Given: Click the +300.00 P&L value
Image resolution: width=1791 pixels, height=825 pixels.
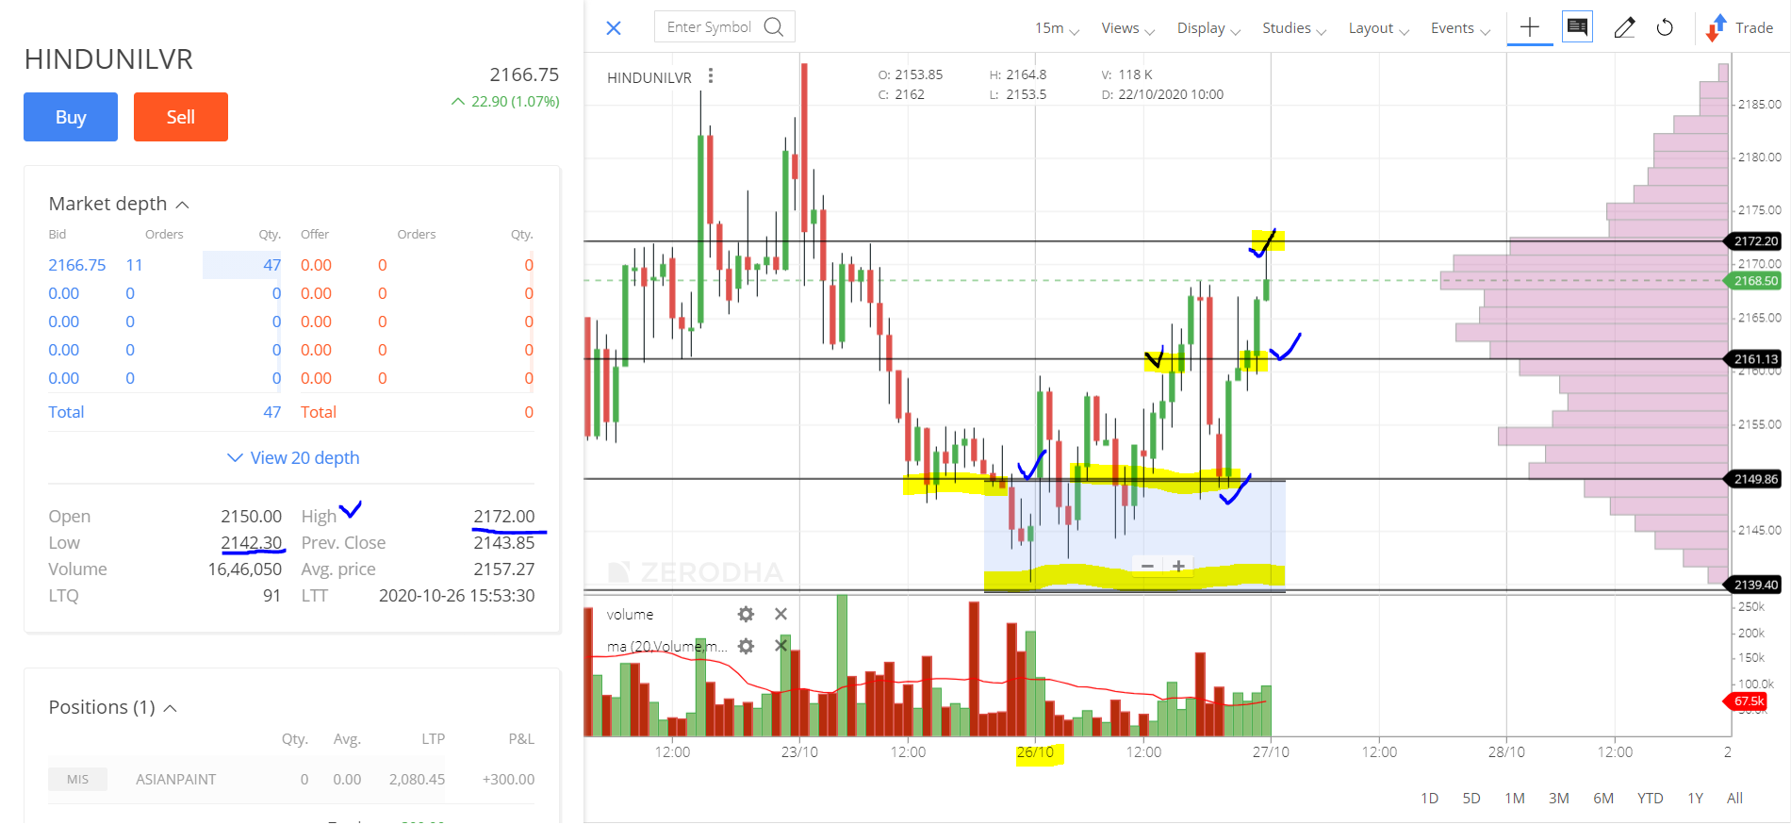Looking at the screenshot, I should [x=508, y=779].
